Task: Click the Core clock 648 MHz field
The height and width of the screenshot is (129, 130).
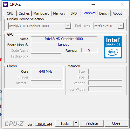Action: point(46,71)
